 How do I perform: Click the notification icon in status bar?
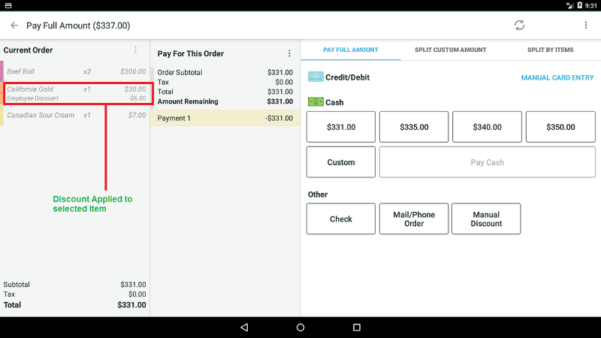pos(8,5)
